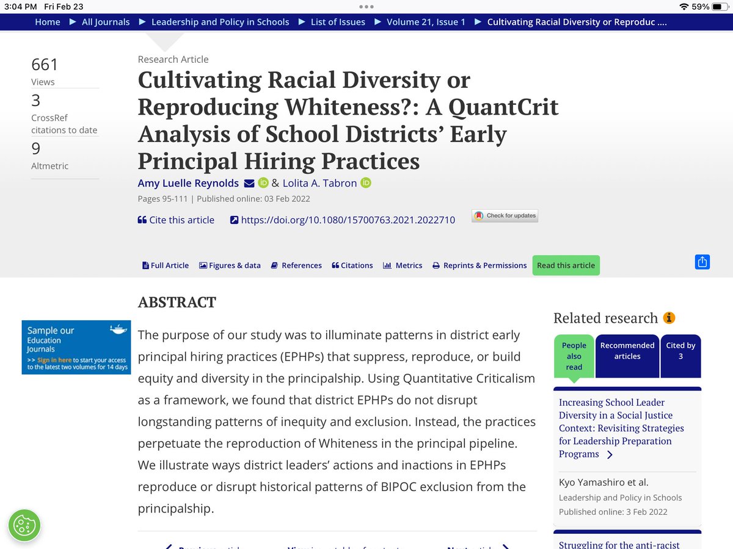Tap the clock showing 3:04 PM

coord(20,7)
